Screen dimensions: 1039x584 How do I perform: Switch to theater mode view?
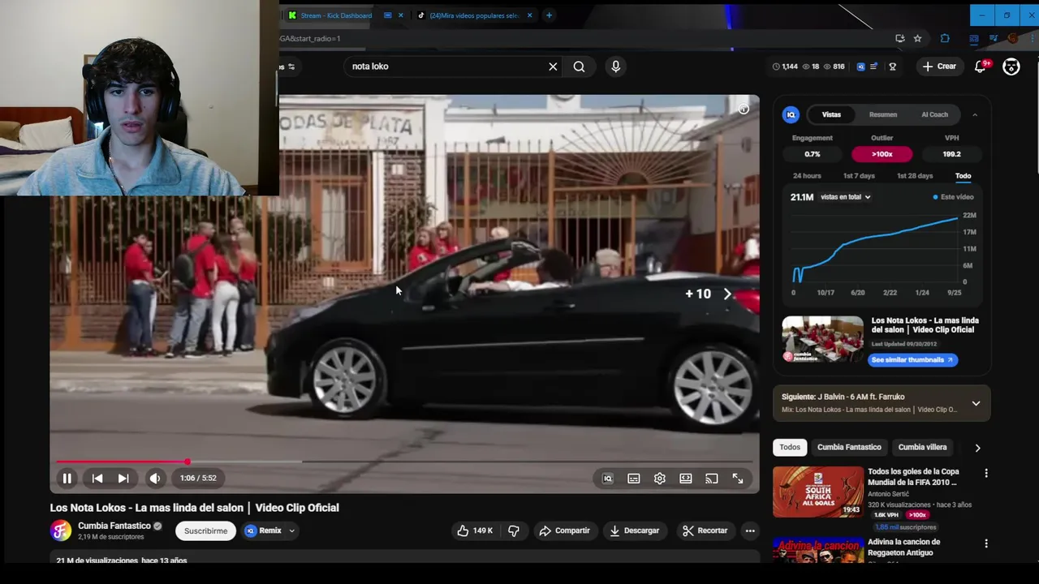click(x=686, y=479)
